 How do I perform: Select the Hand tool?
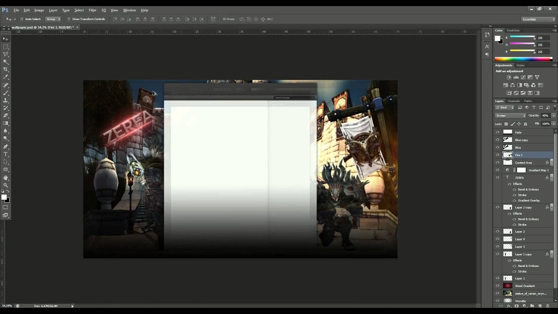tap(6, 177)
